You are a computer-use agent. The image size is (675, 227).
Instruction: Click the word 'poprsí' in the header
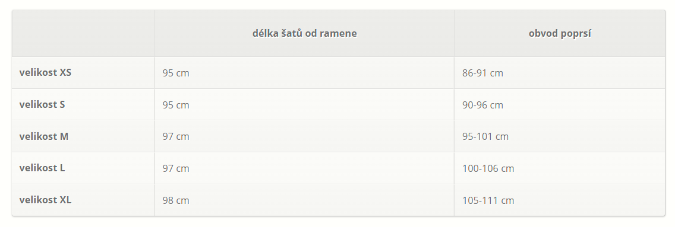[x=576, y=33]
